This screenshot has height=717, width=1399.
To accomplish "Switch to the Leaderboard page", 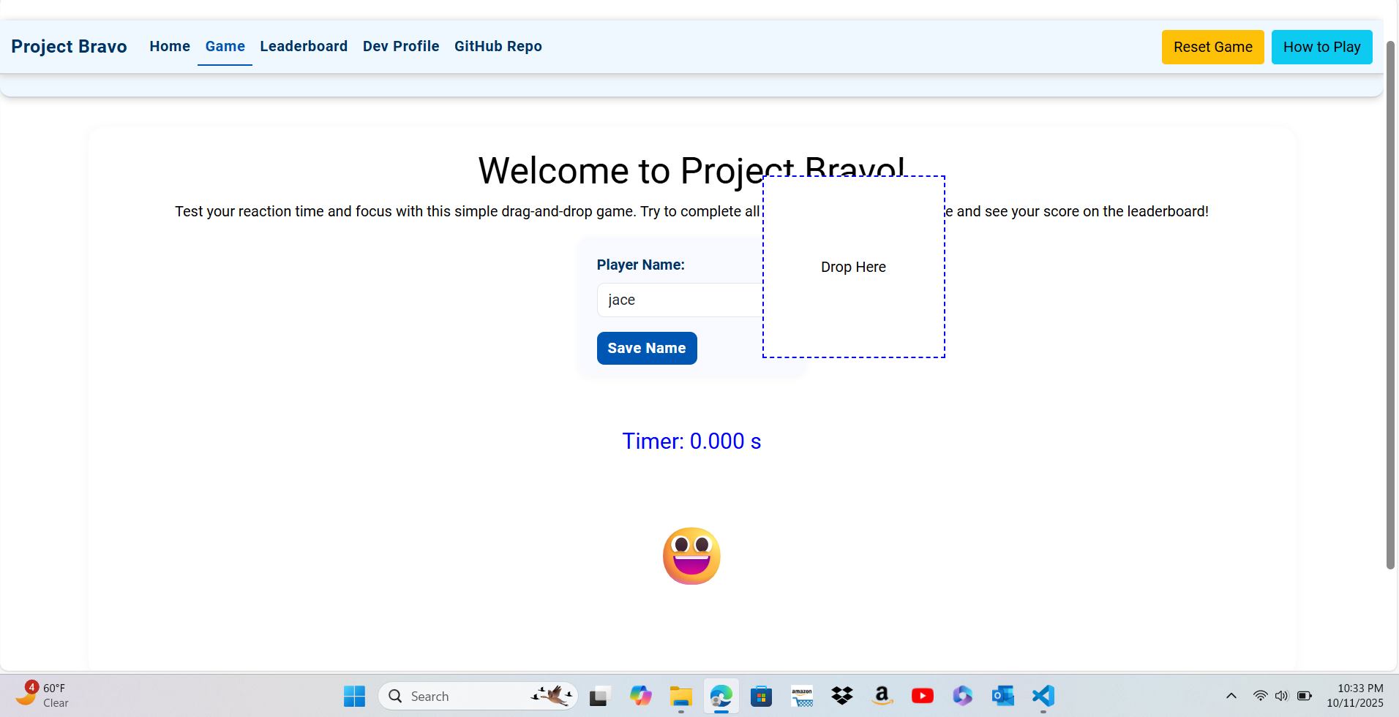I will click(x=304, y=47).
